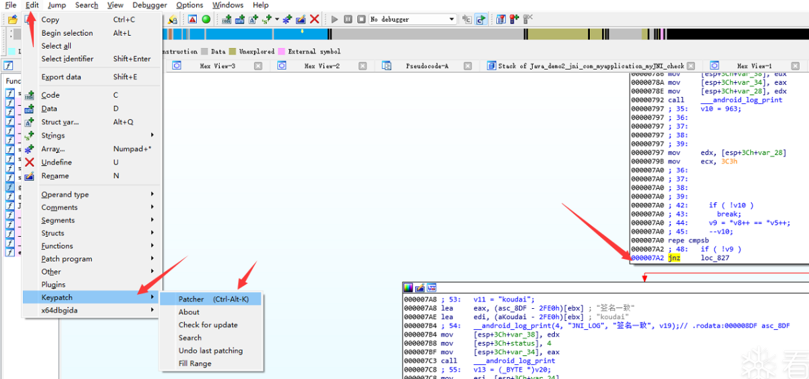Open the Jump menu
Image resolution: width=809 pixels, height=379 pixels.
click(57, 5)
